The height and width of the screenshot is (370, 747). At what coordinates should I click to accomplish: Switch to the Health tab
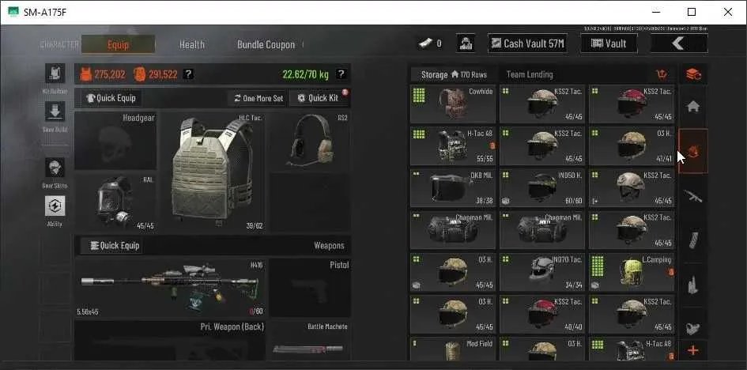point(191,45)
